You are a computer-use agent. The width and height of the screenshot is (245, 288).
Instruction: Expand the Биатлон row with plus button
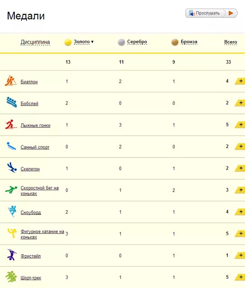point(240,81)
